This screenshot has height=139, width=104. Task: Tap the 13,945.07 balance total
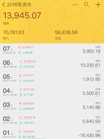click(22, 16)
